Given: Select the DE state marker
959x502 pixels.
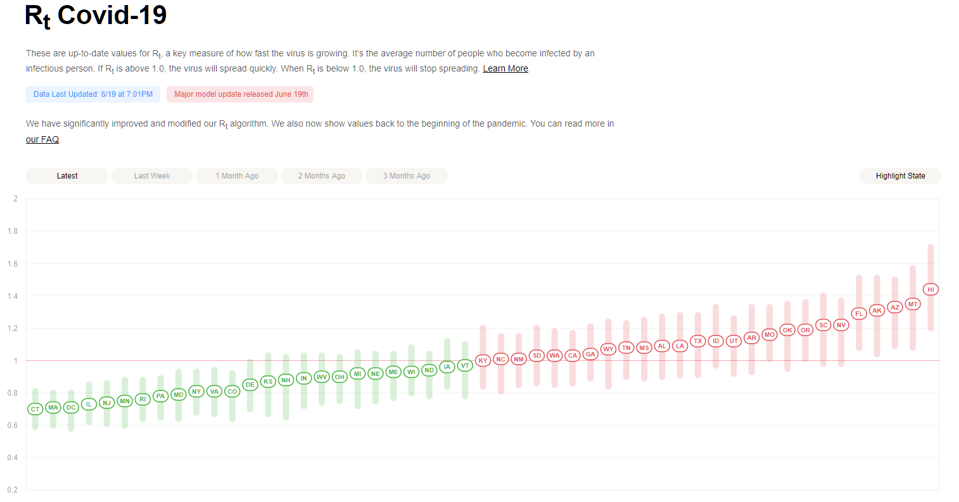Looking at the screenshot, I should click(x=250, y=384).
